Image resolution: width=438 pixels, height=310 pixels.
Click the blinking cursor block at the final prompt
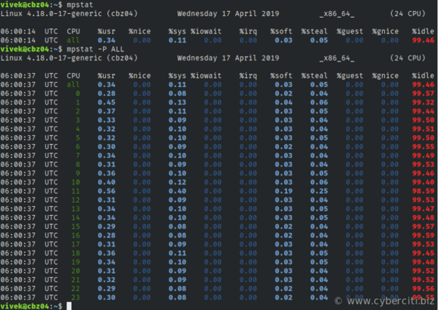[x=69, y=306]
